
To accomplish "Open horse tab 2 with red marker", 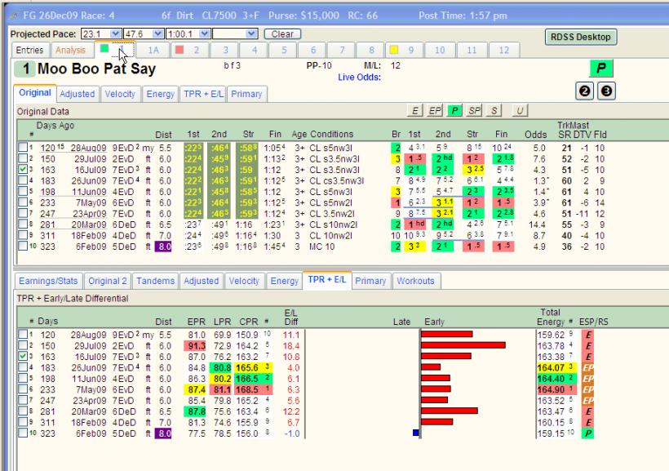I will click(189, 51).
